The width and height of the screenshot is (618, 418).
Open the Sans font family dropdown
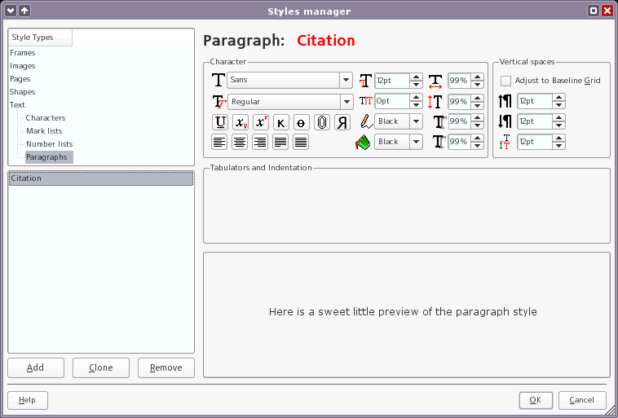346,80
